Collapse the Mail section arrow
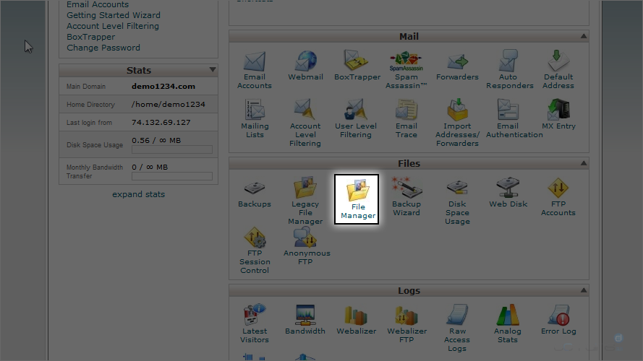Viewport: 643px width, 361px height. pyautogui.click(x=582, y=37)
